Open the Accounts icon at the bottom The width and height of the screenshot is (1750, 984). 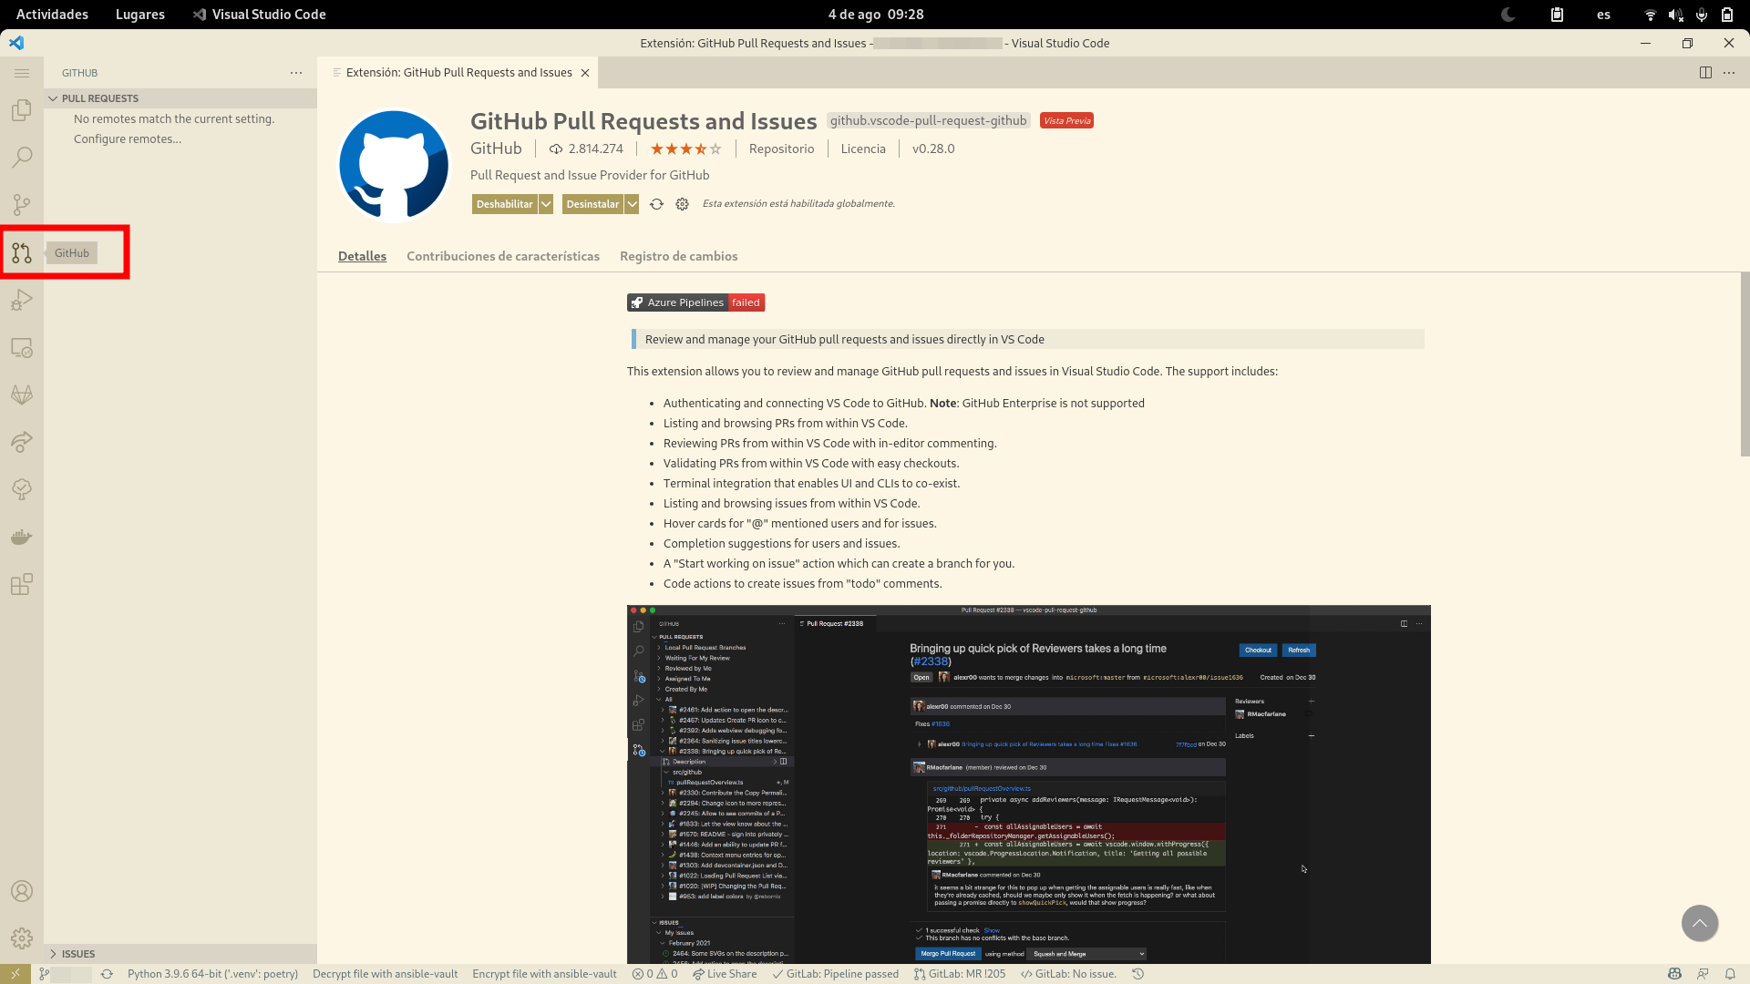pos(22,888)
